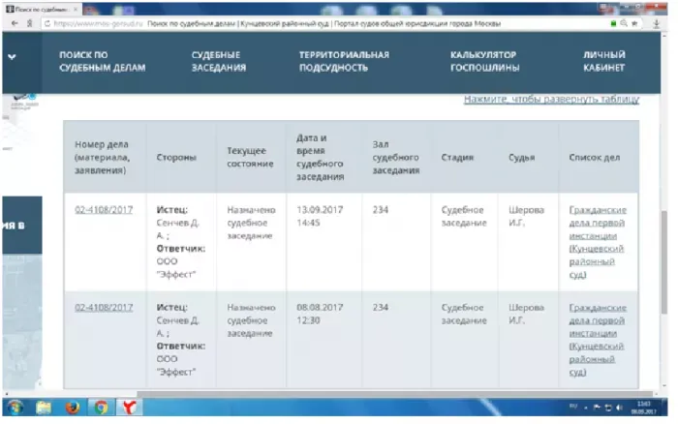
Task: Open 'Калькулятор госпошлины' menu item
Action: tap(484, 62)
